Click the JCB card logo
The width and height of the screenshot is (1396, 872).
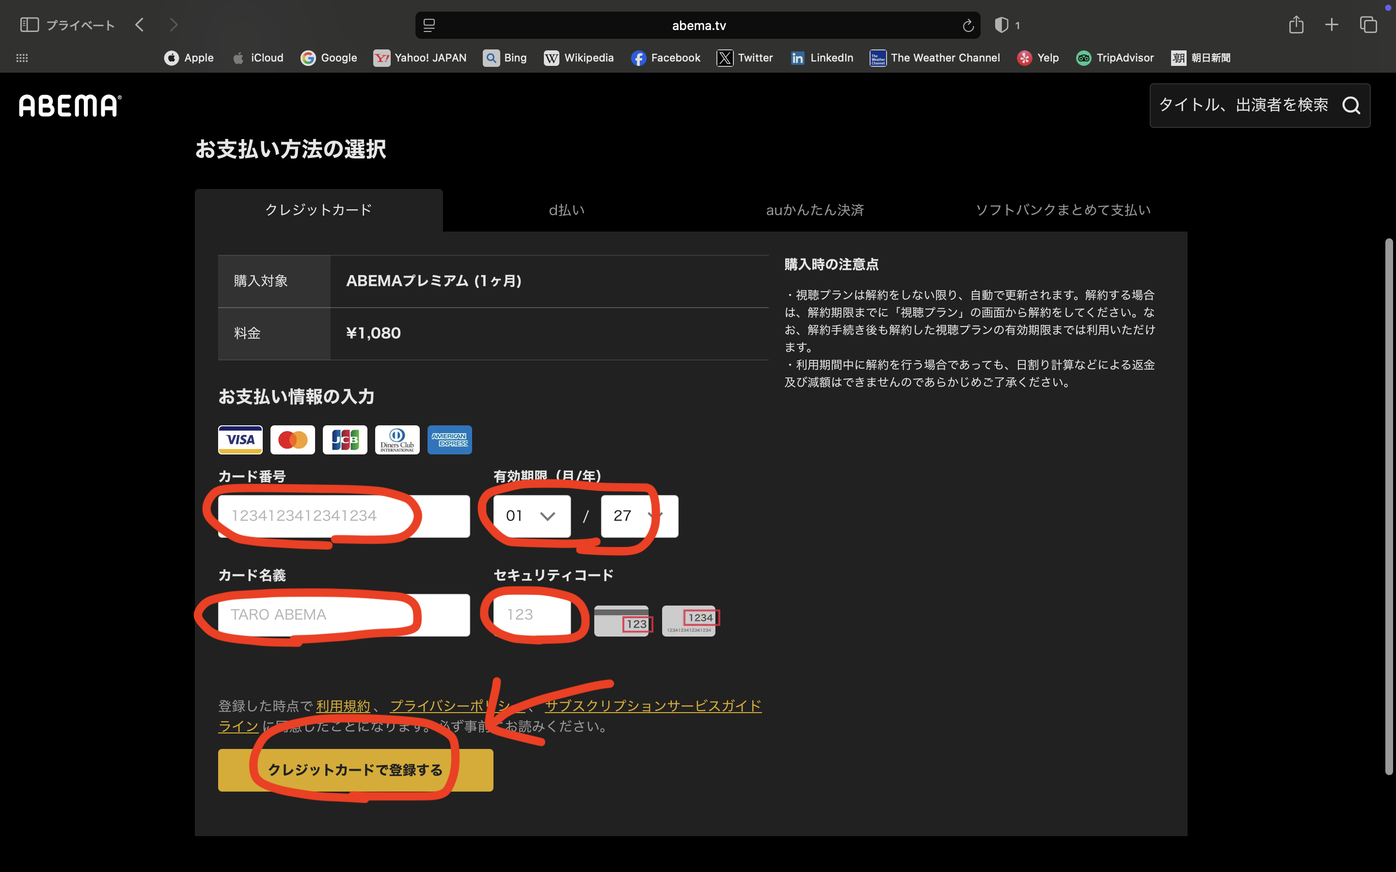point(345,439)
